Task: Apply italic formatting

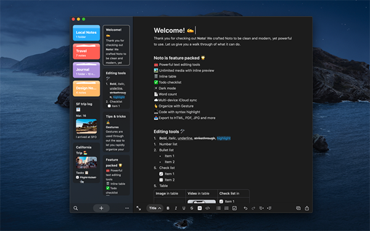Action: 176,208
